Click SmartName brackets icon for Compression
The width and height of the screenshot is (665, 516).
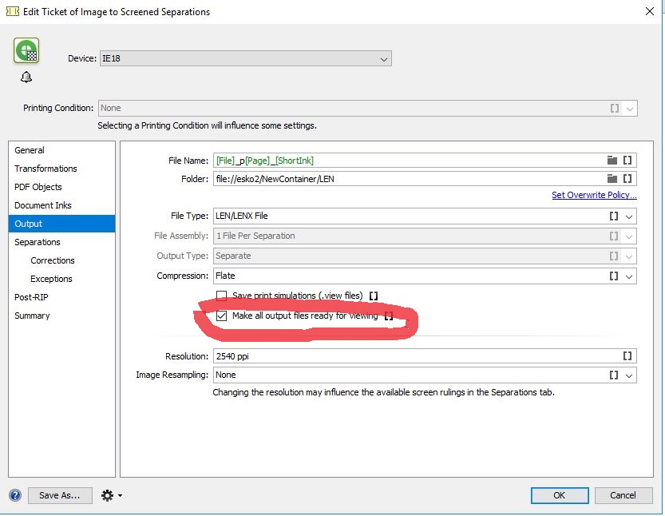614,276
